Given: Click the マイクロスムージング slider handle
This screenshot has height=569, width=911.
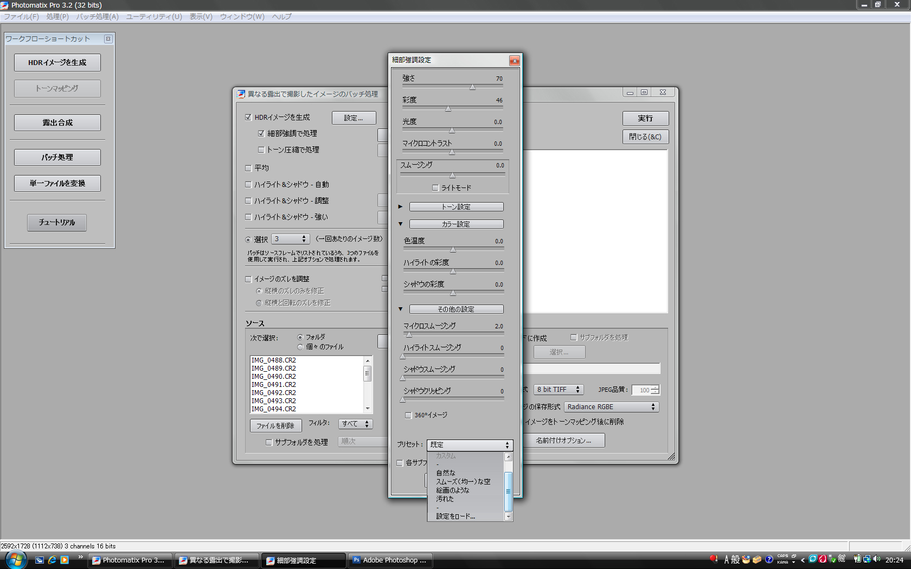Looking at the screenshot, I should 409,334.
